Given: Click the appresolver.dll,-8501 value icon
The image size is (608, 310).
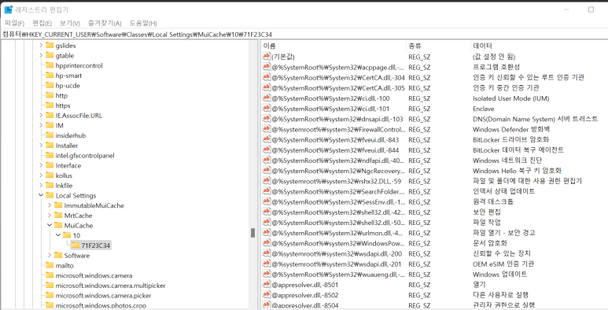Looking at the screenshot, I should point(267,284).
